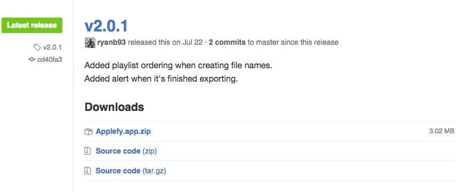
Task: Click the tag icon beside v2.0.1
Action: 37,47
